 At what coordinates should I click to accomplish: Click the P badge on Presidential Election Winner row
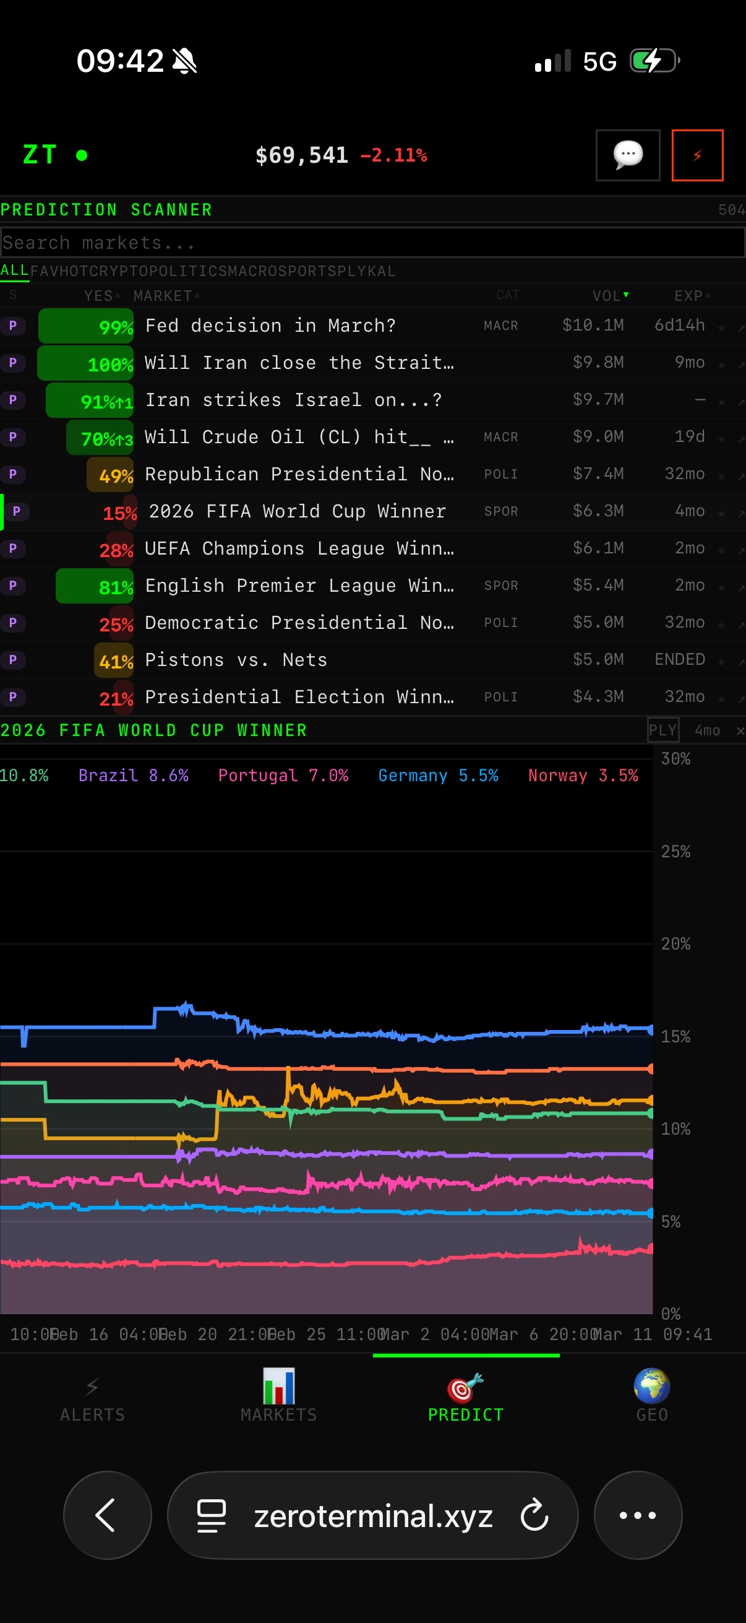(12, 698)
